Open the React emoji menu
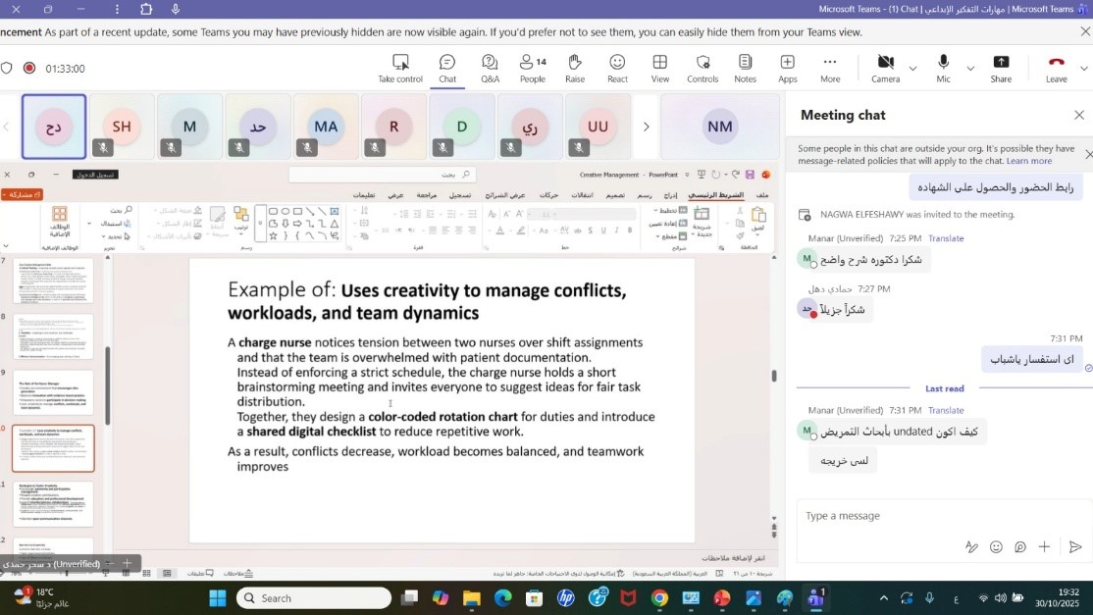The width and height of the screenshot is (1093, 615). coord(617,68)
